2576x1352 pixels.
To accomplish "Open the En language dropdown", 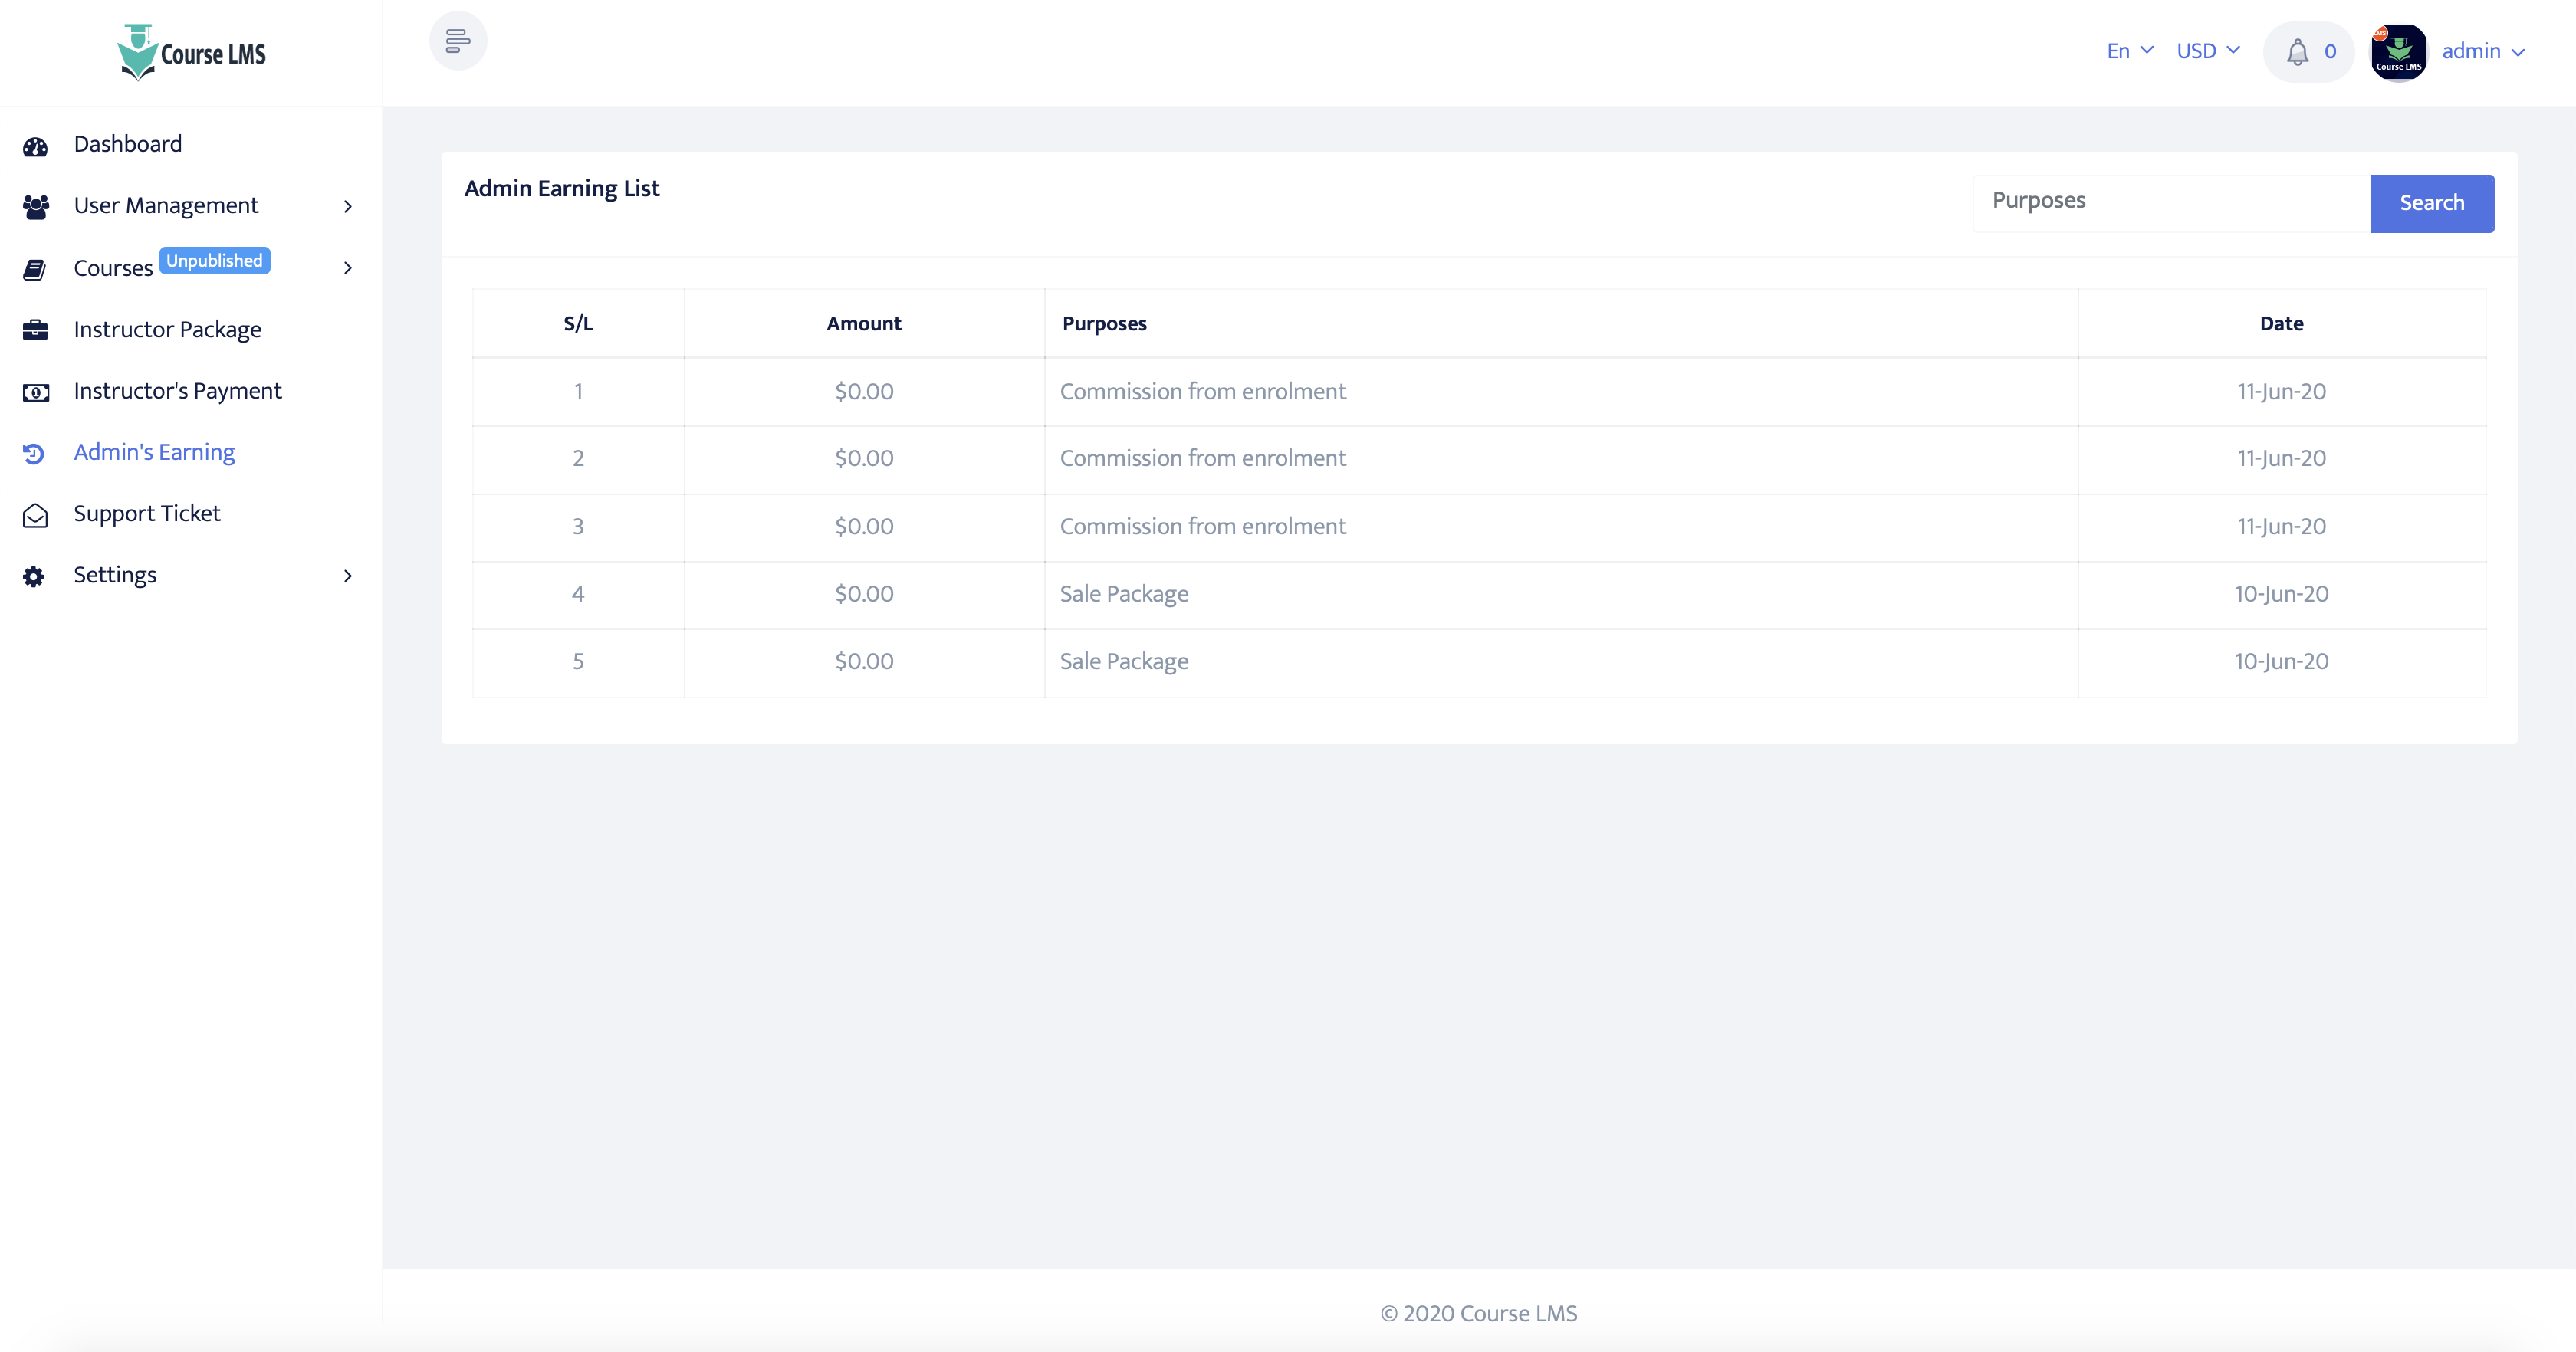I will click(x=2128, y=50).
